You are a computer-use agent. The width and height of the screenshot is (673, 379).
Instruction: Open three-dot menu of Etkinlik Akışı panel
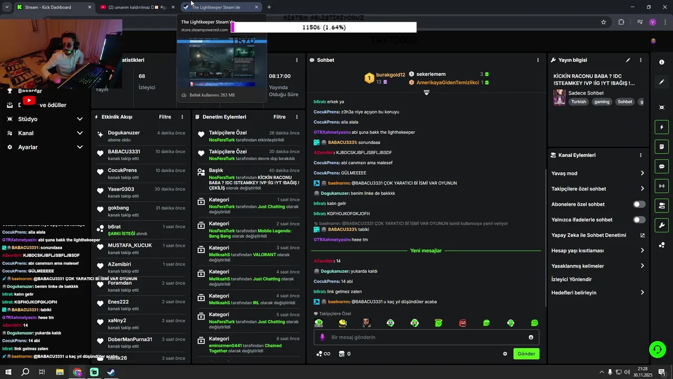(x=182, y=117)
